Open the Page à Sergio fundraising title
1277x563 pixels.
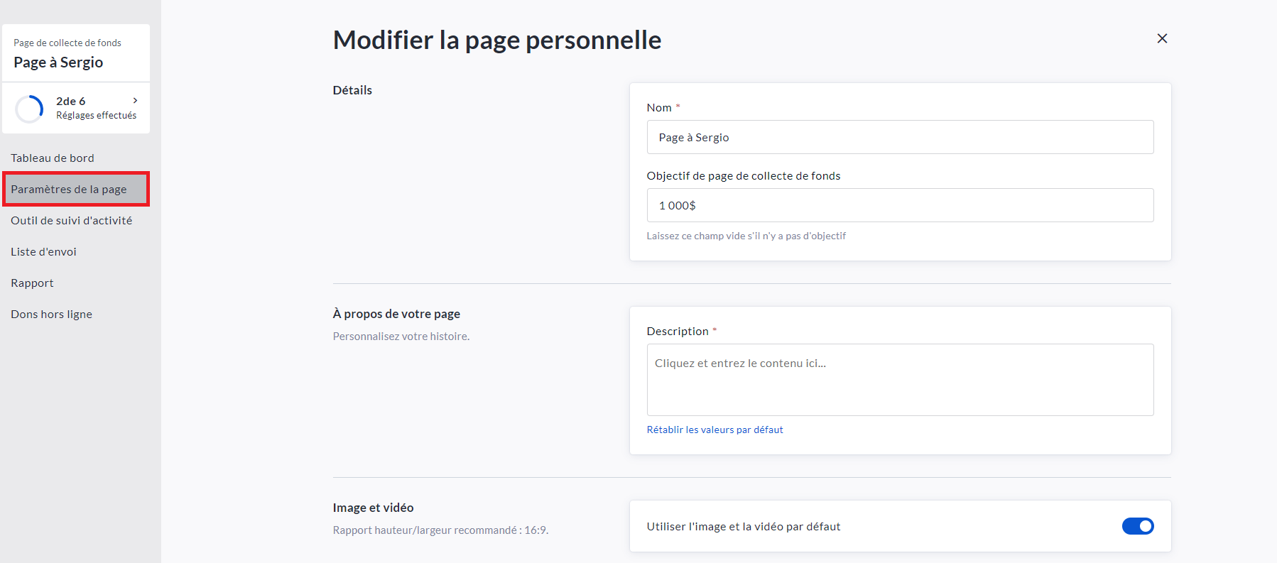[58, 62]
